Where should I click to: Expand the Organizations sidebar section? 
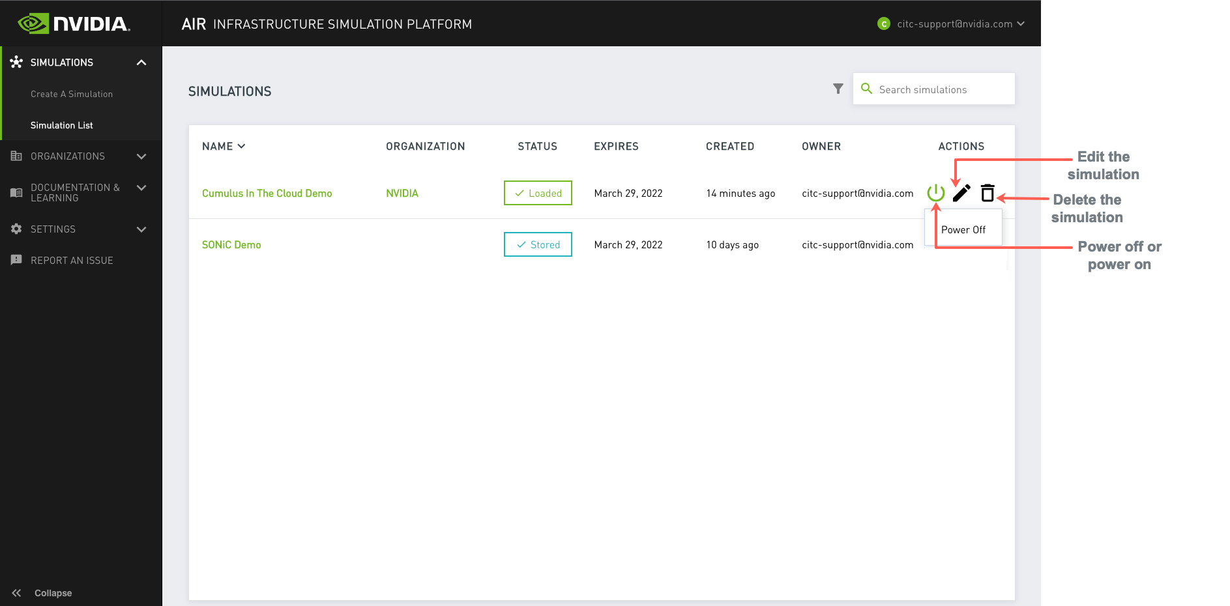tap(141, 156)
